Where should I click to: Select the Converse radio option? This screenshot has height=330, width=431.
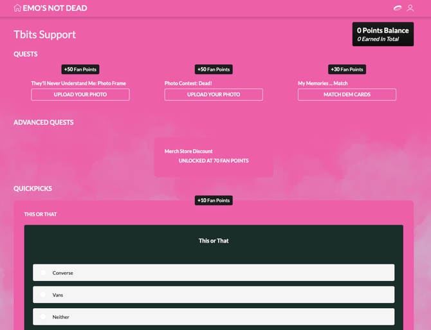coord(44,273)
